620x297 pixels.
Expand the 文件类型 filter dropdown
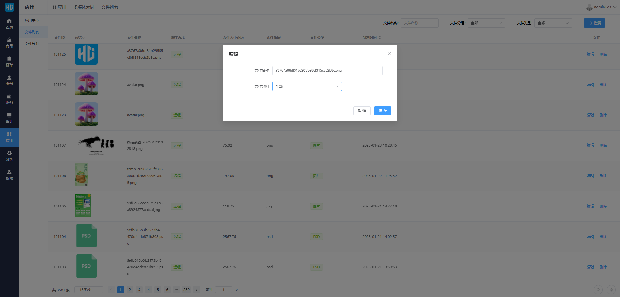tap(553, 23)
